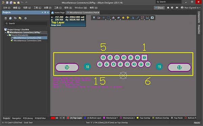Click the selection filter funnel icon
This screenshot has width=203, height=126.
click(94, 18)
